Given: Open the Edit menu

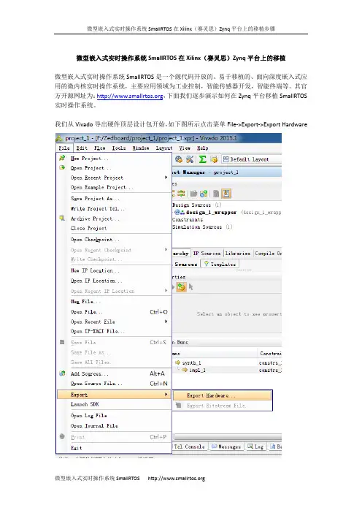Looking at the screenshot, I should click(82, 148).
